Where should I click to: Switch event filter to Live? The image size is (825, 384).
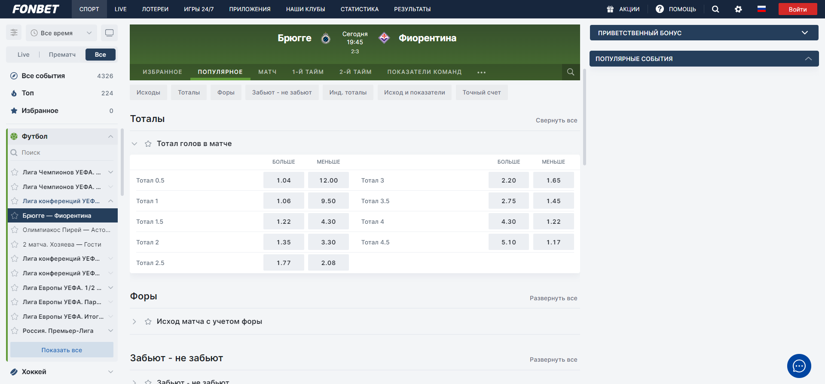tap(24, 55)
